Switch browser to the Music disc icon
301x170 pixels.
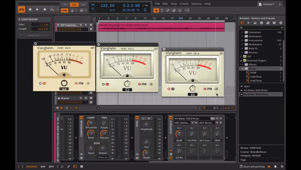(262, 23)
